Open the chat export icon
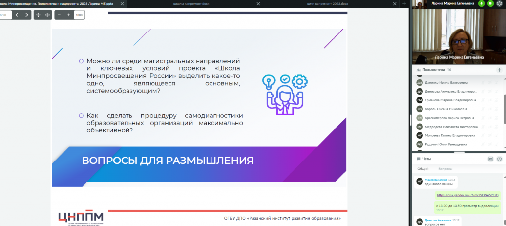Image resolution: width=506 pixels, height=226 pixels. click(491, 159)
